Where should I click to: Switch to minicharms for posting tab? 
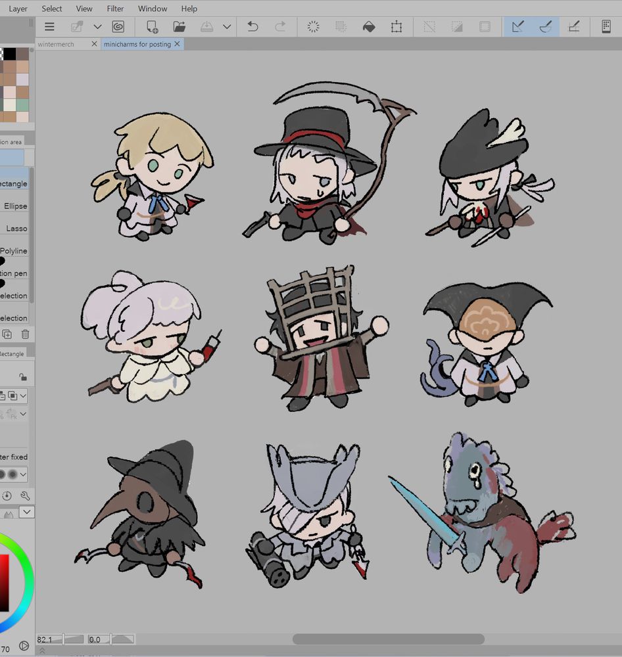137,44
